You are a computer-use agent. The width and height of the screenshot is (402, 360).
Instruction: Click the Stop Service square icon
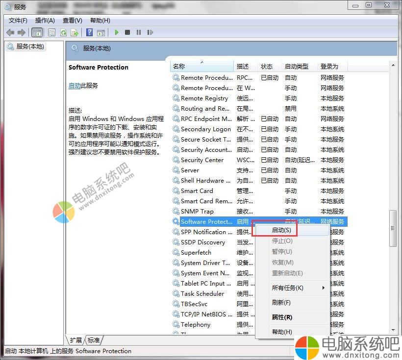pyautogui.click(x=127, y=32)
